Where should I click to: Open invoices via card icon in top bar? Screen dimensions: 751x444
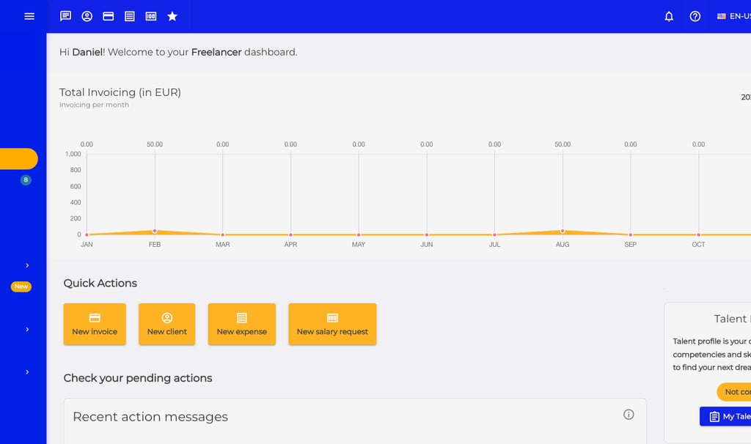pyautogui.click(x=109, y=16)
